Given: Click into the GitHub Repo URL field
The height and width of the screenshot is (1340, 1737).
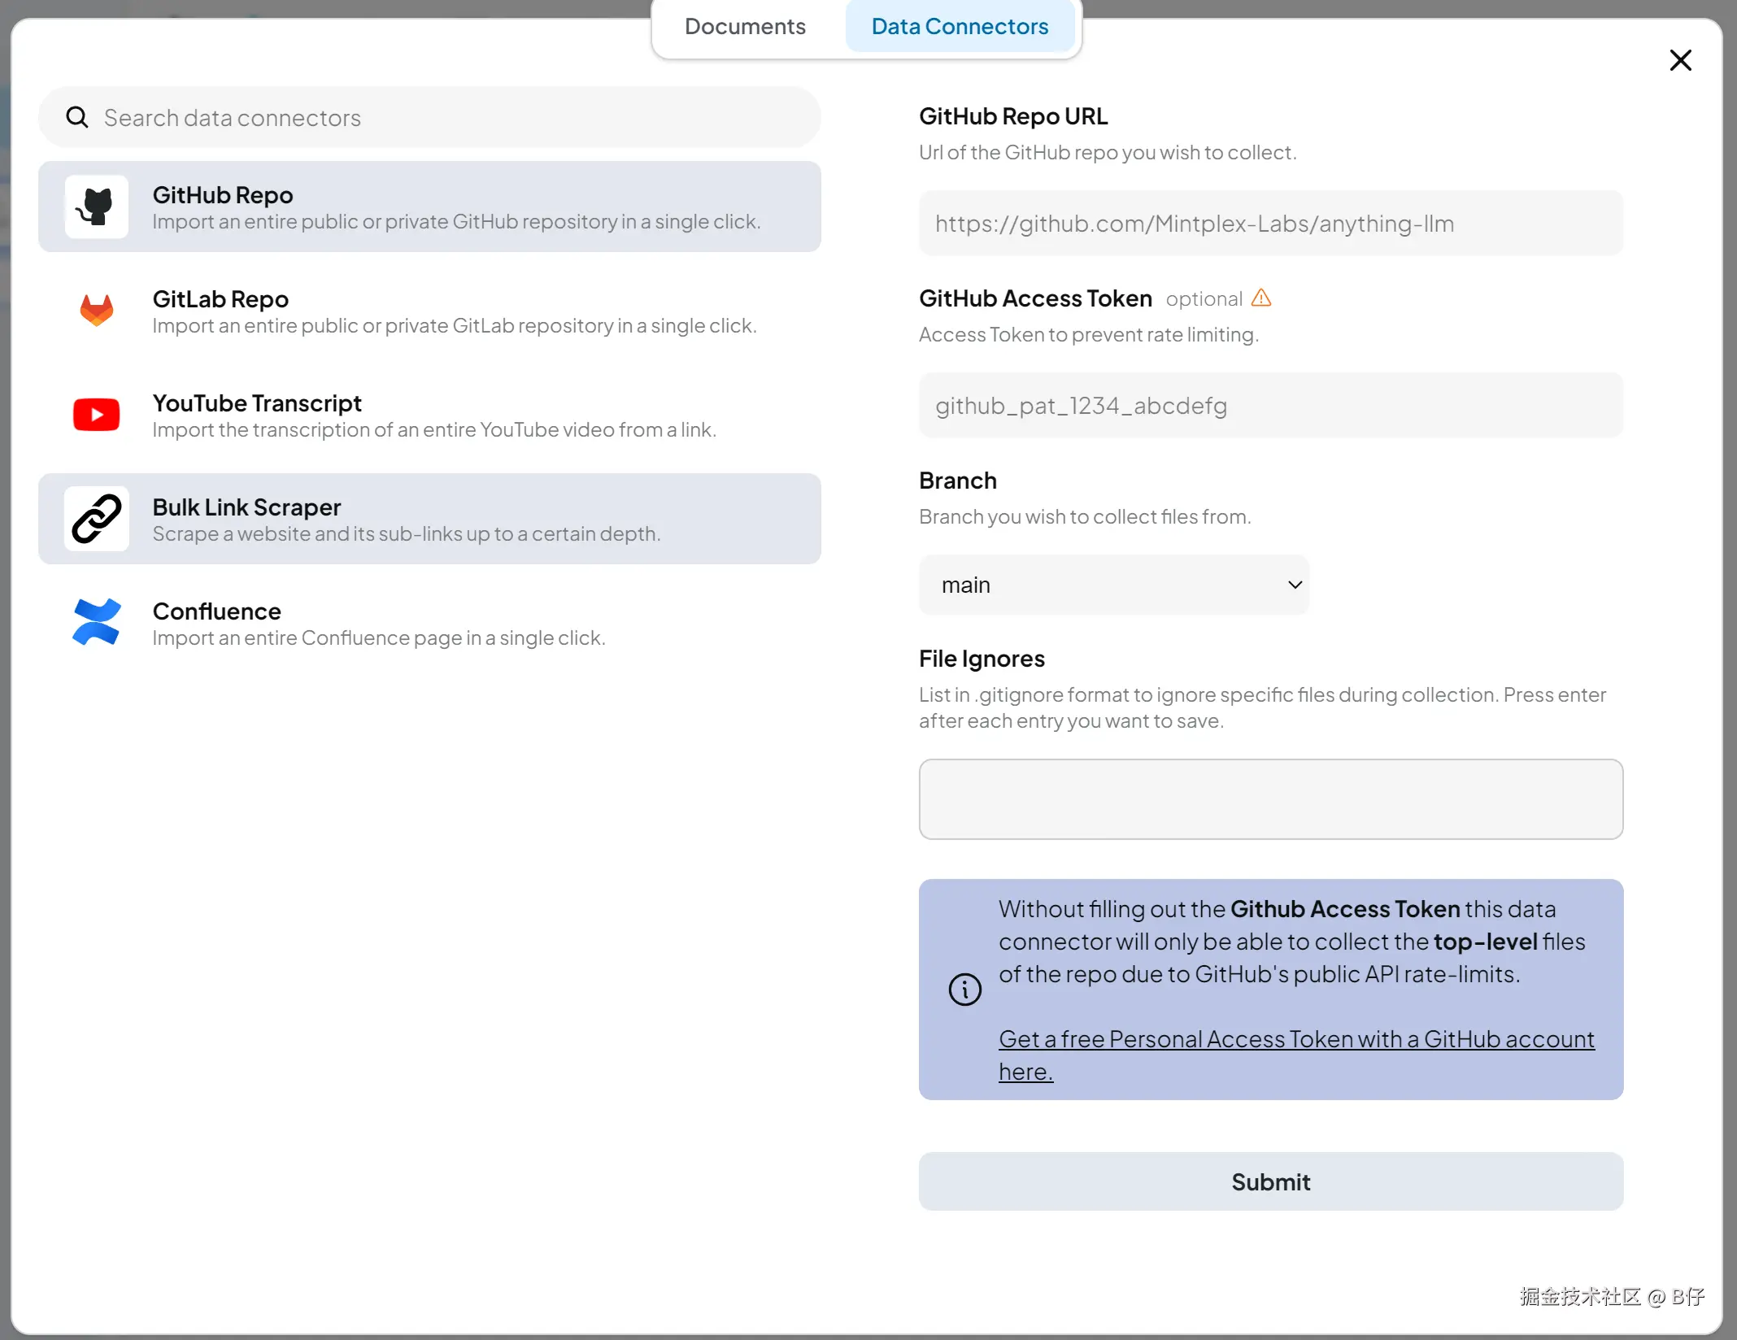Looking at the screenshot, I should coord(1270,224).
